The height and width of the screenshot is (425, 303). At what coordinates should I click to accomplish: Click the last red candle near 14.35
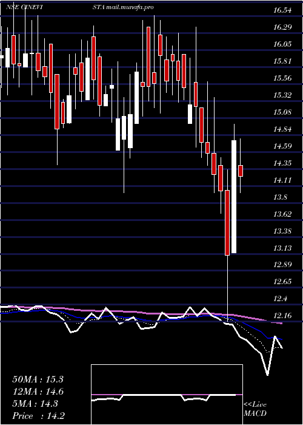point(241,171)
